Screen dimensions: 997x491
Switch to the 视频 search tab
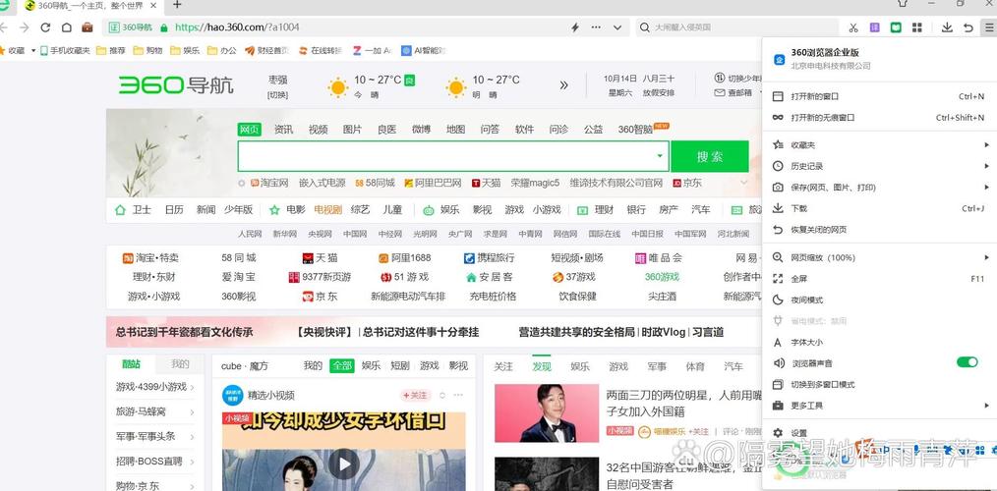[x=318, y=129]
